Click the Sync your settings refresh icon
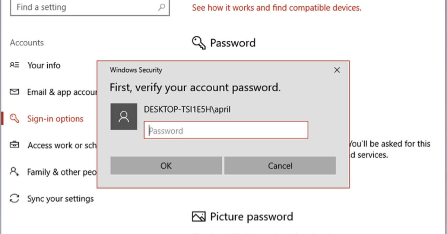The height and width of the screenshot is (234, 447). (14, 199)
